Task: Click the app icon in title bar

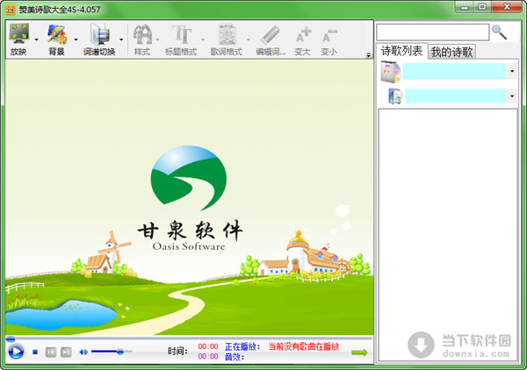Action: pos(11,10)
